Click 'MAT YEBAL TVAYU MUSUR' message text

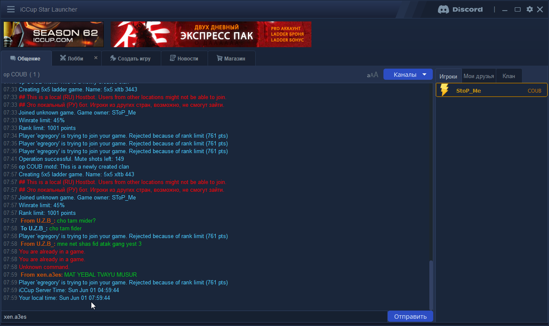[x=100, y=275]
